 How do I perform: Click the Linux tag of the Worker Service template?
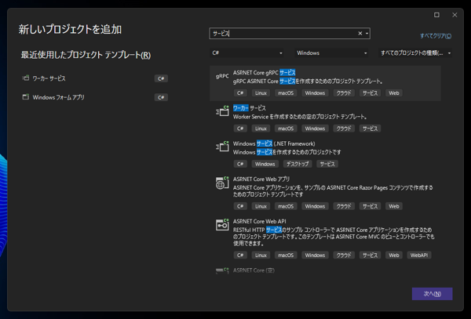tap(261, 129)
